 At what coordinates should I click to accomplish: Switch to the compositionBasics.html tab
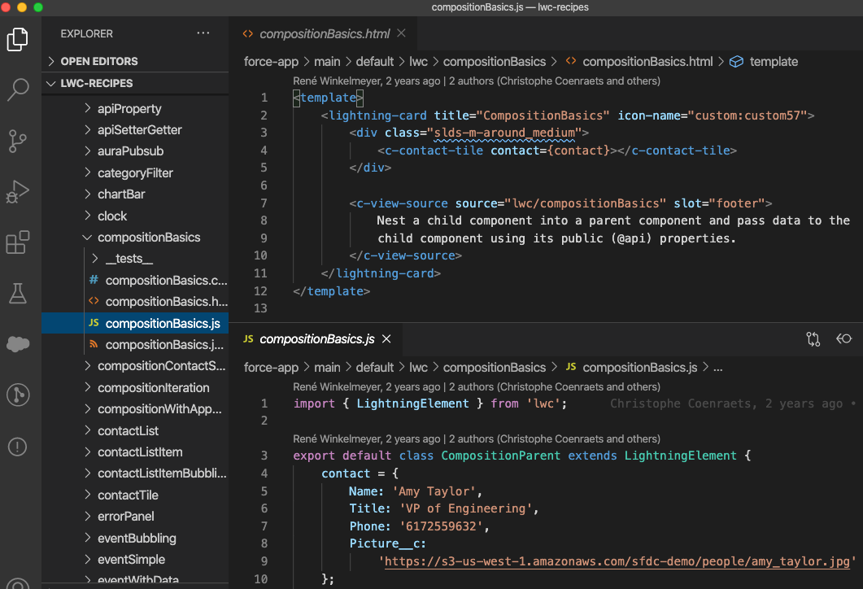click(324, 34)
